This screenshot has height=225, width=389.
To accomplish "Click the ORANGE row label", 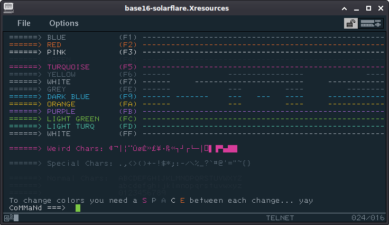I will [61, 104].
